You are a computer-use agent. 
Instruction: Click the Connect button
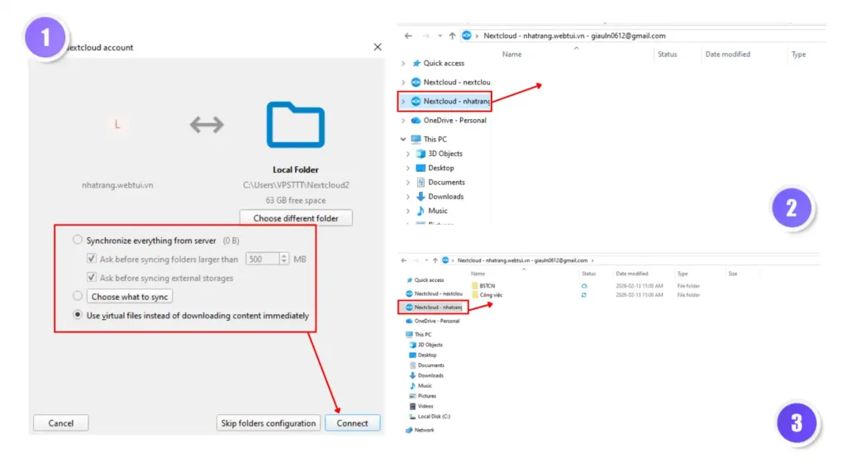point(352,423)
